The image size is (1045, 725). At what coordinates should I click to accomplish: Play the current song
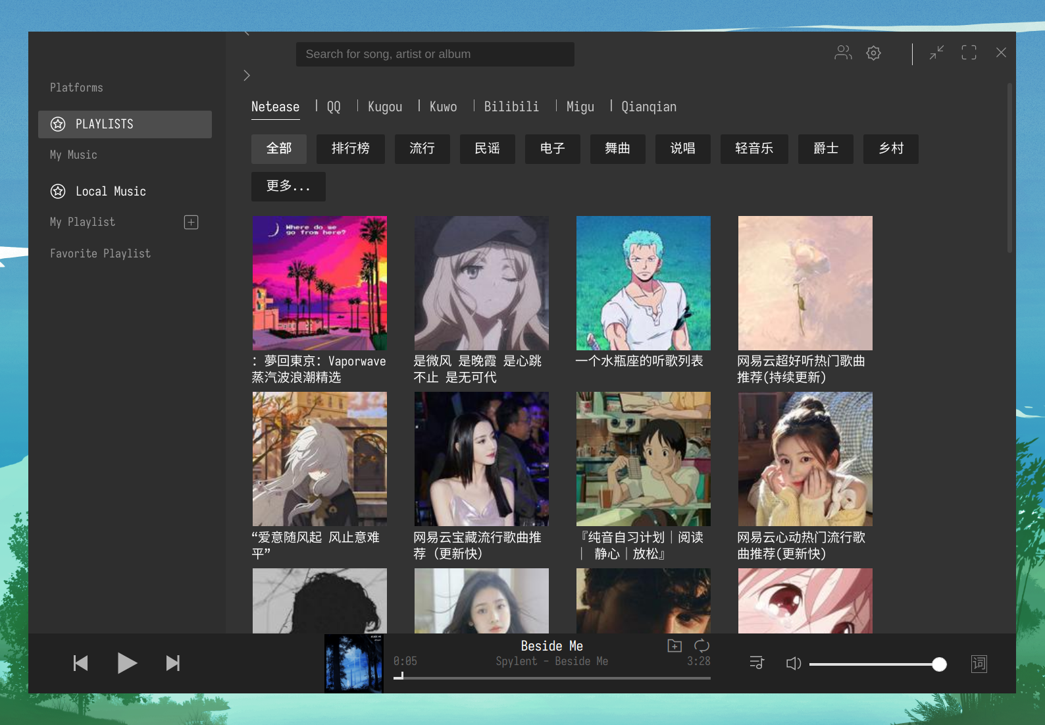(127, 663)
